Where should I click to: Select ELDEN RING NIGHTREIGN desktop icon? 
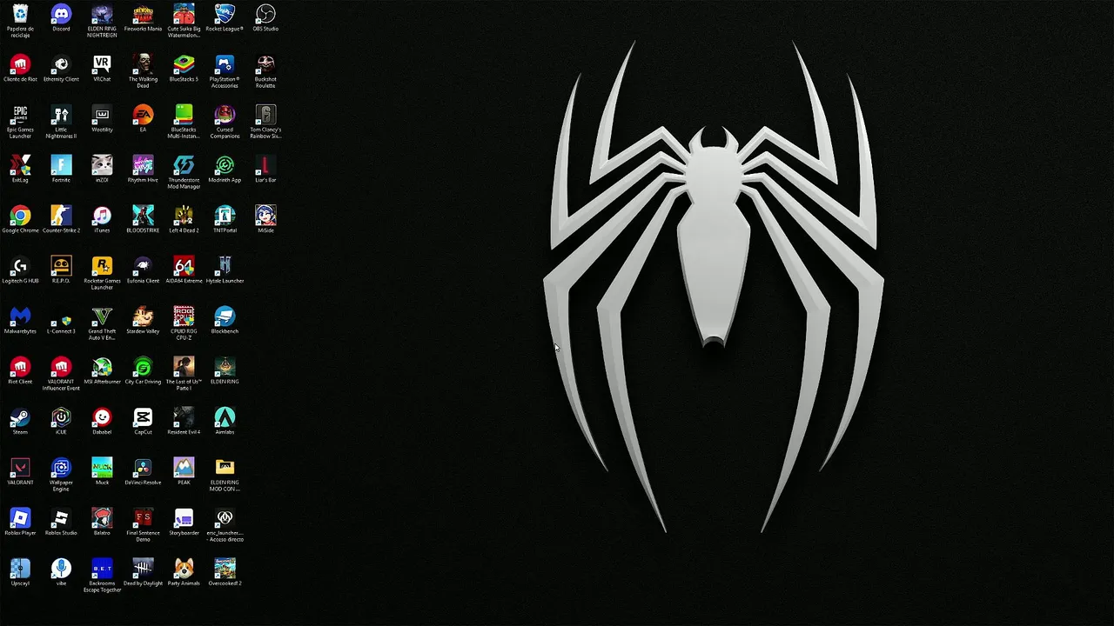102,15
